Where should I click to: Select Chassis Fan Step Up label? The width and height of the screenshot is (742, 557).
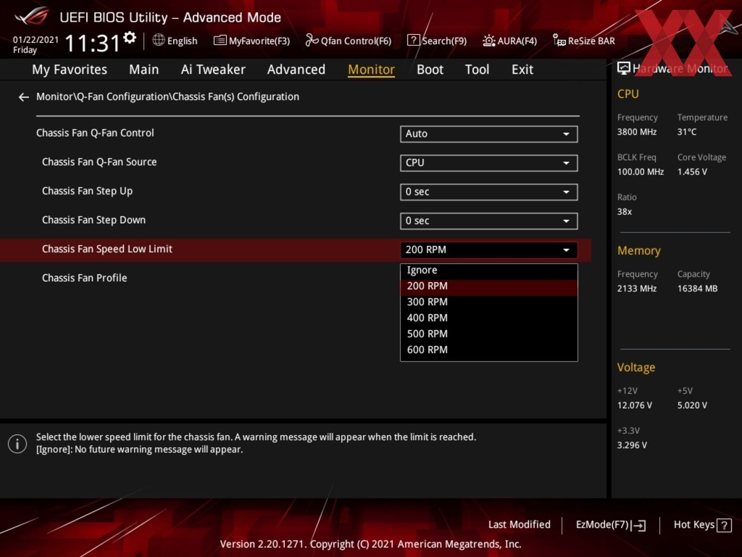[x=87, y=191]
